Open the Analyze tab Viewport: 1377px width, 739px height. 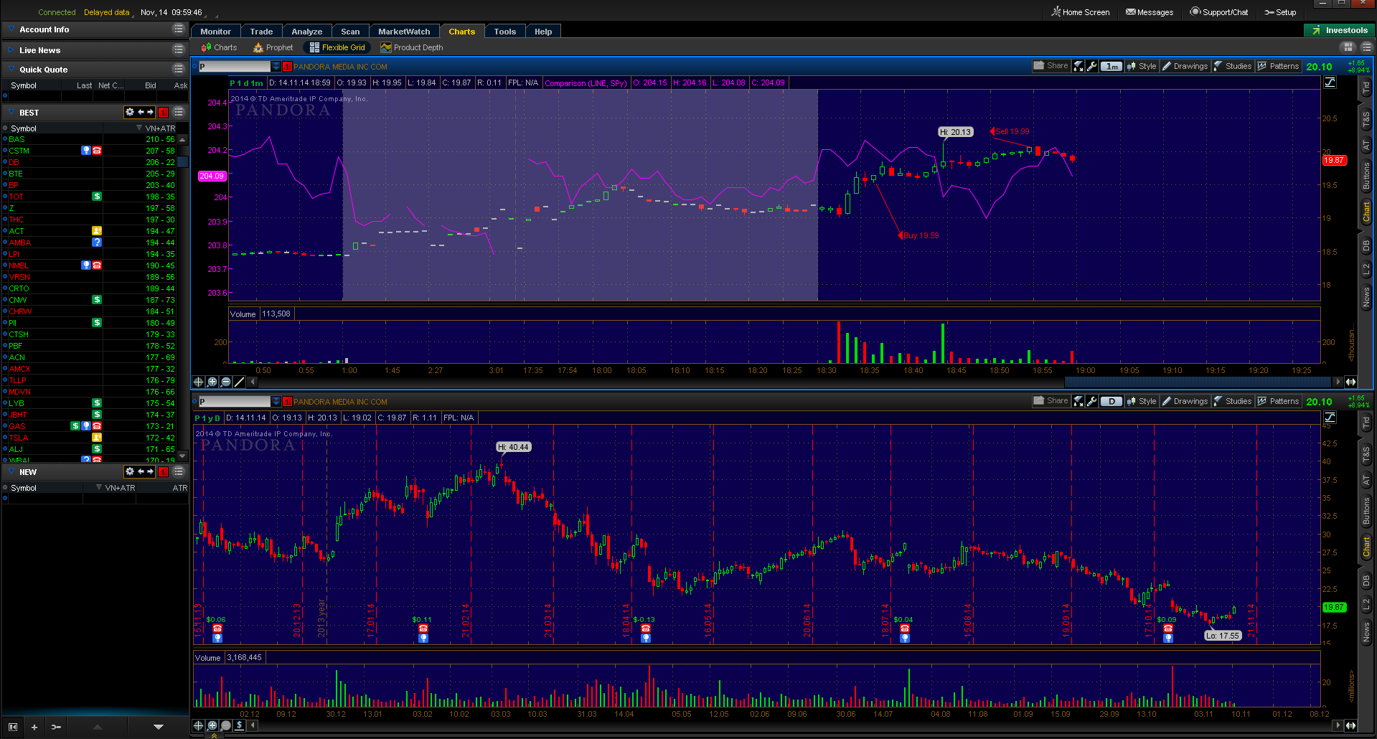[x=306, y=32]
